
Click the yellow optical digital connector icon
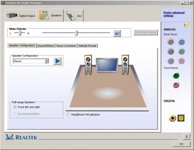tap(181, 118)
